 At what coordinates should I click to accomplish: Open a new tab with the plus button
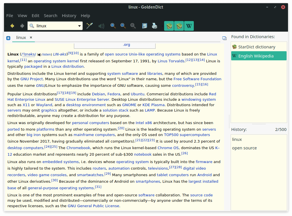(8, 37)
